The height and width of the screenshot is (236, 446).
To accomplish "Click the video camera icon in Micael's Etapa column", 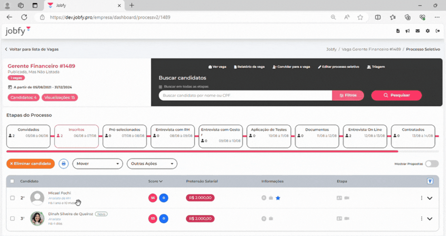I will tap(347, 198).
